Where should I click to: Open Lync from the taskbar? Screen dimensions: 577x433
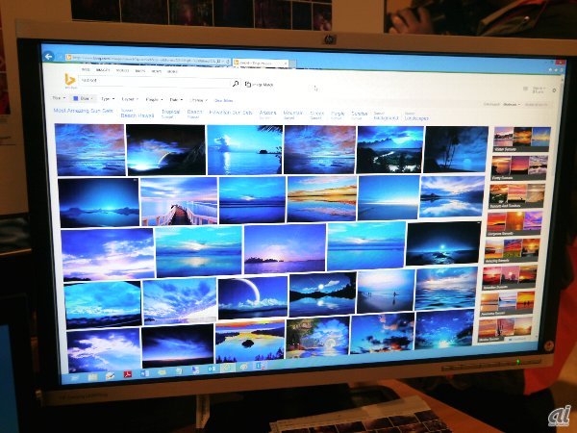(260, 366)
